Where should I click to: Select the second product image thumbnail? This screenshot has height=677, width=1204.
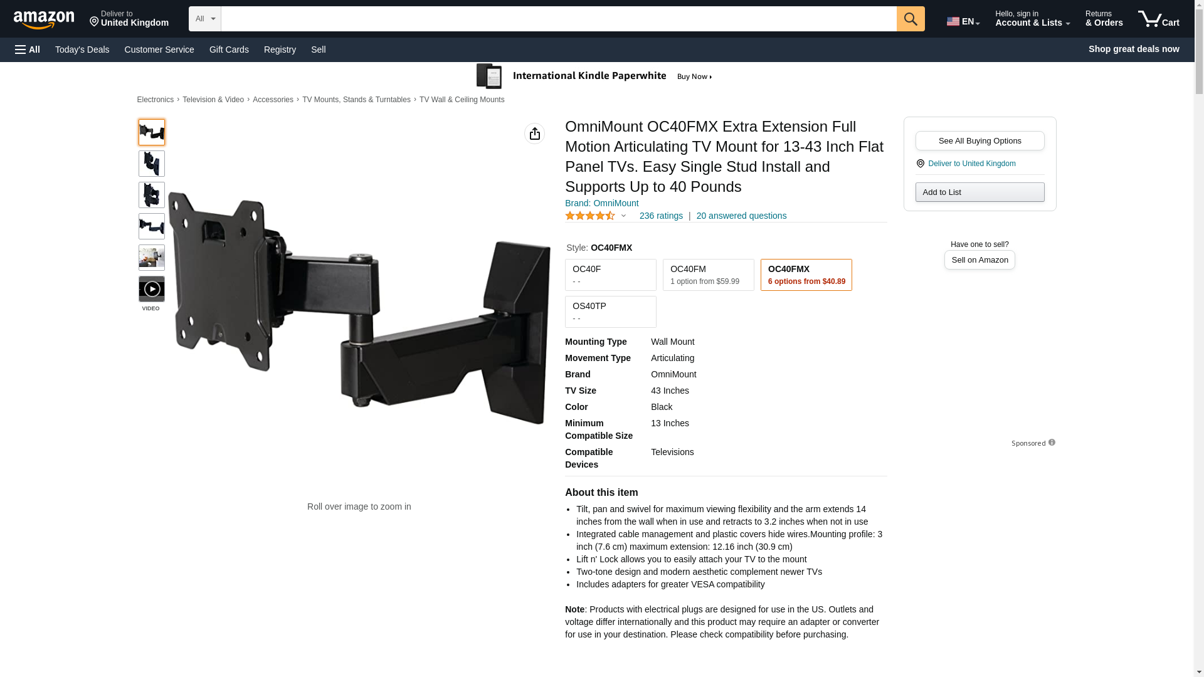click(151, 164)
